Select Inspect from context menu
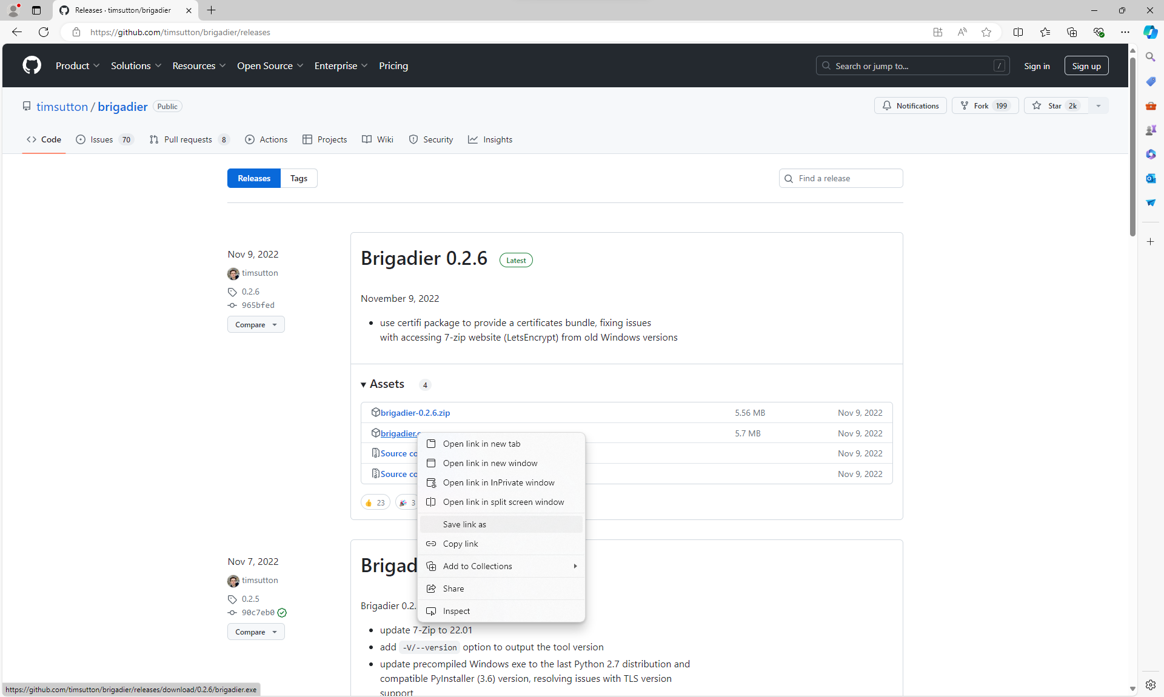The width and height of the screenshot is (1164, 697). click(501, 611)
